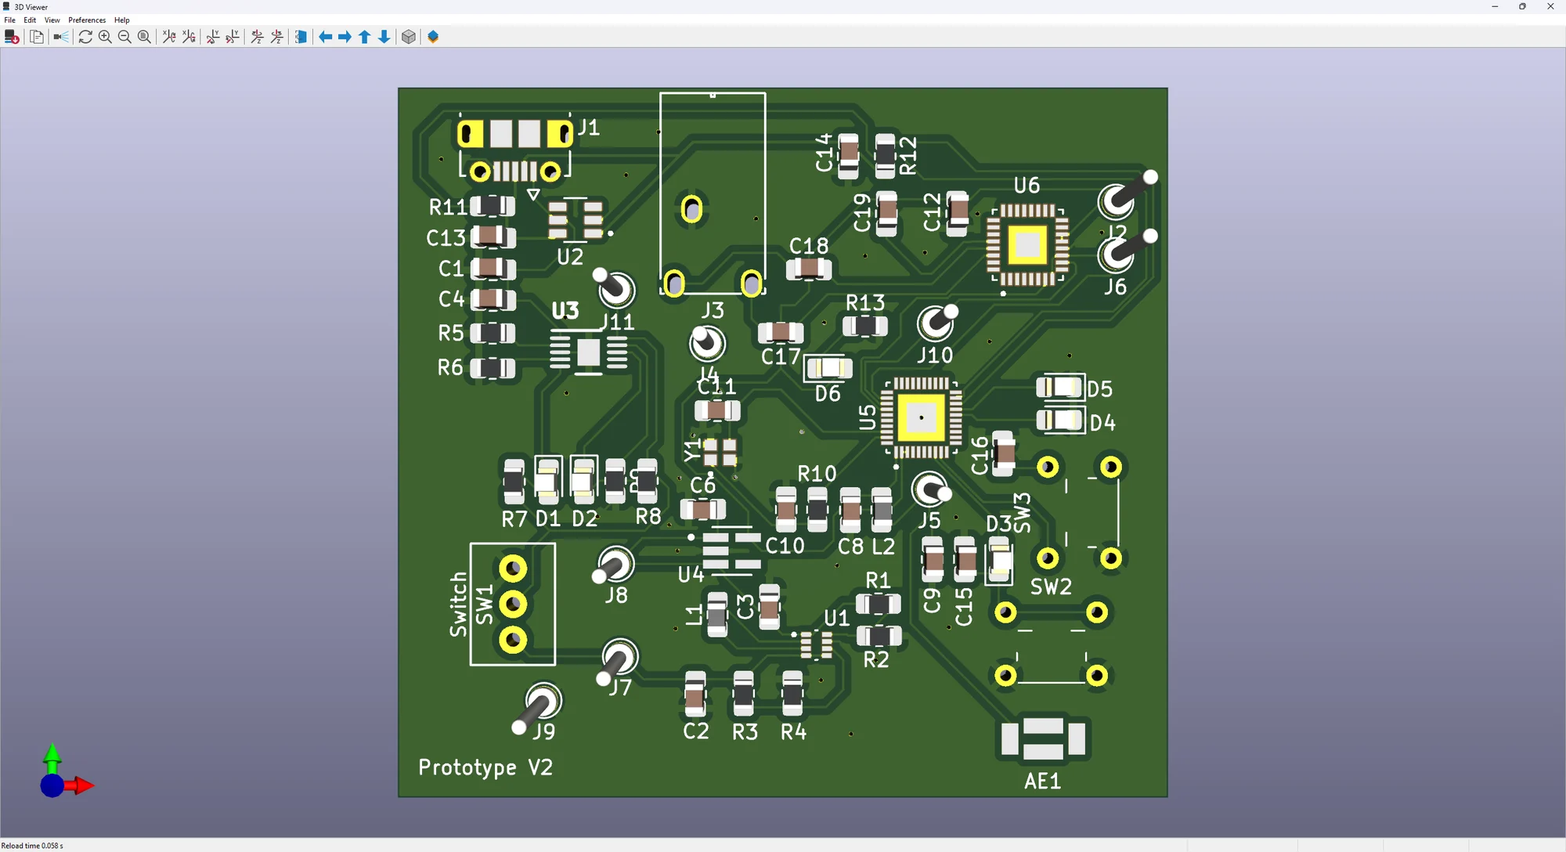The image size is (1566, 852).
Task: Rotate Z clockwise
Action: point(258,37)
